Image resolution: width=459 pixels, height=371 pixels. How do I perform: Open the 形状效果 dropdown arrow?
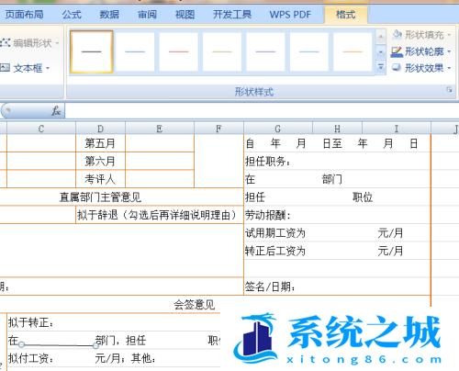click(x=449, y=68)
